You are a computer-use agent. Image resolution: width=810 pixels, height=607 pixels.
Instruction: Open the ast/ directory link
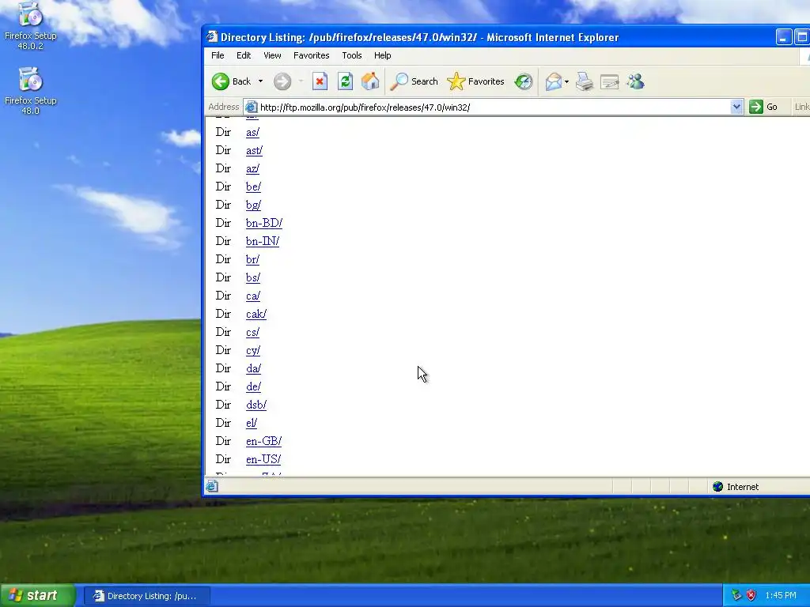click(254, 150)
